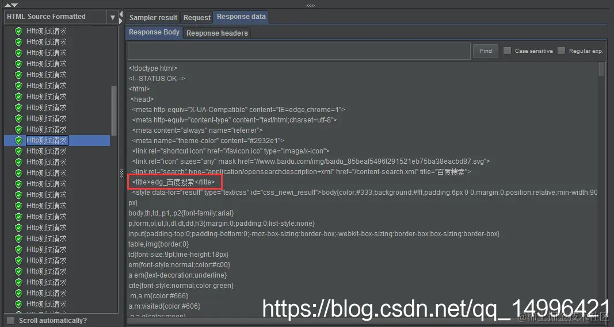Click the "a.m:visited{color:#606}" line
This screenshot has width=614, height=327.
[164, 306]
